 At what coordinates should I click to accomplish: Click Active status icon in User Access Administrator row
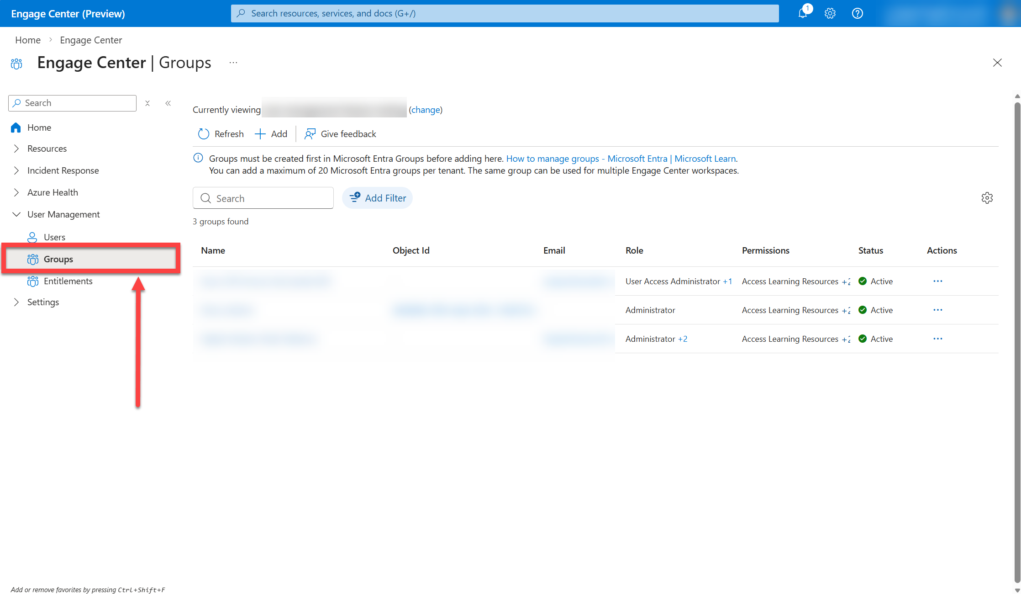click(x=863, y=281)
